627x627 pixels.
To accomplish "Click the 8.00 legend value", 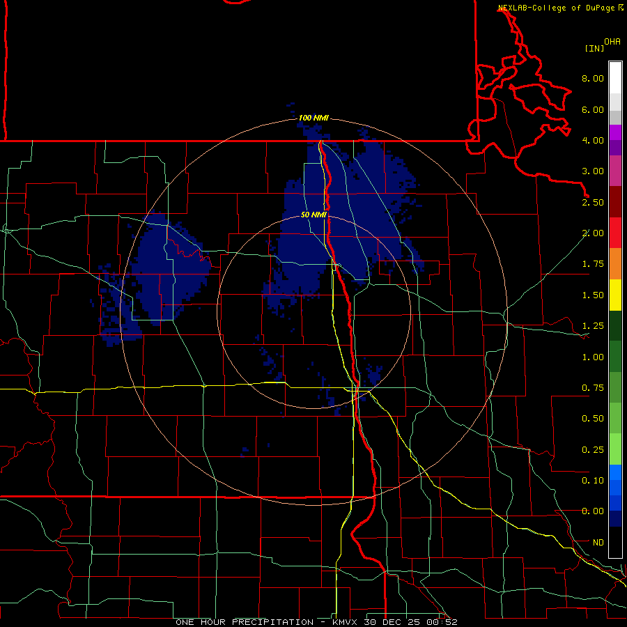I will 593,78.
